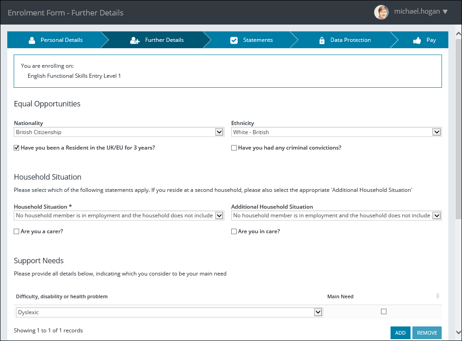Mark Dyslexic as the Main Need

(x=384, y=311)
